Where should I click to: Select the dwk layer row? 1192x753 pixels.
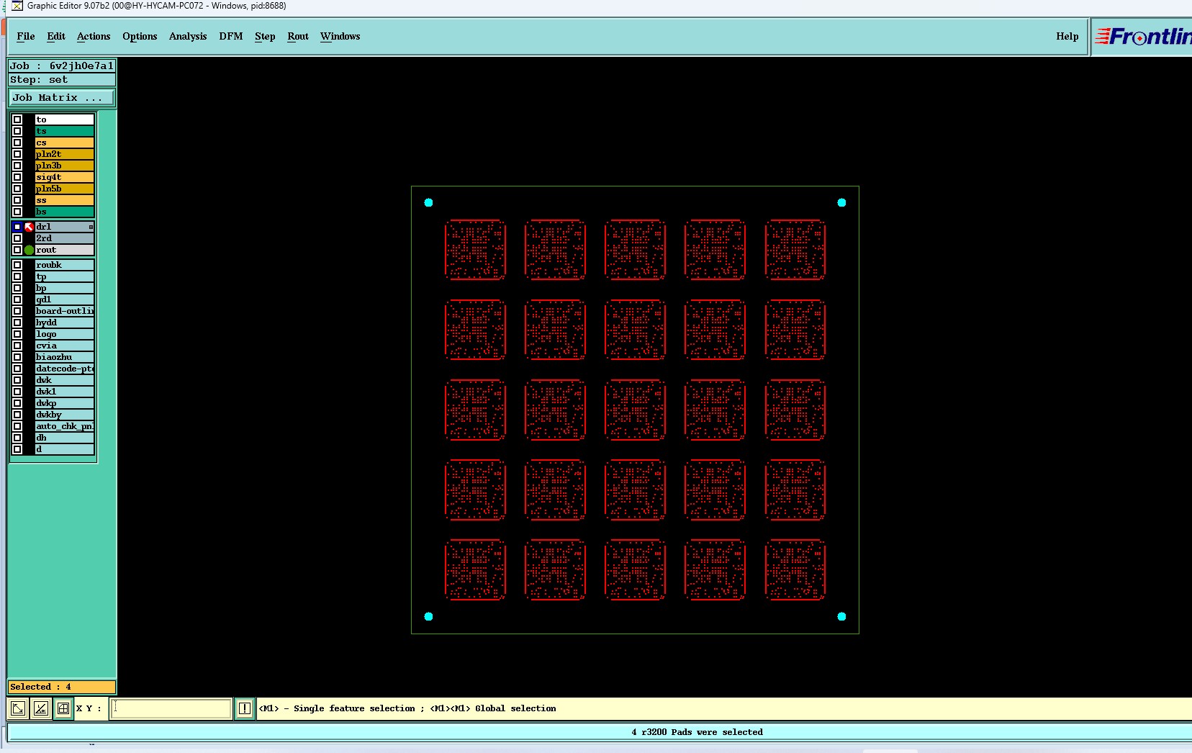64,380
